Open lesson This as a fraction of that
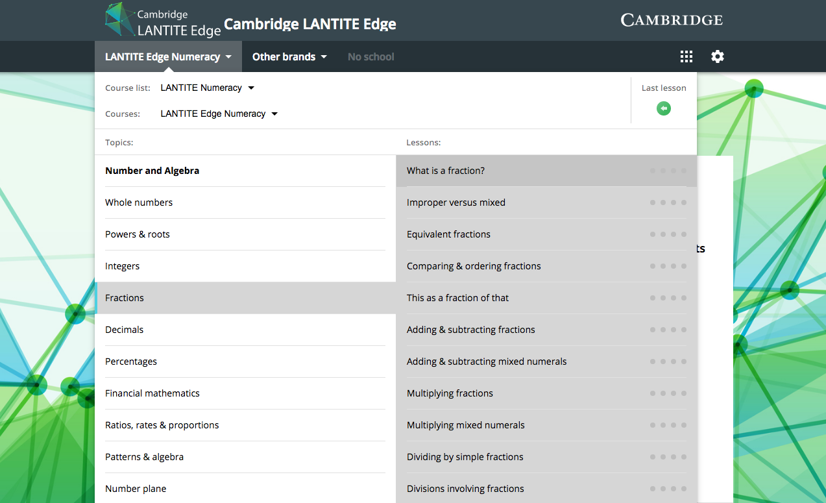826x503 pixels. (x=546, y=298)
